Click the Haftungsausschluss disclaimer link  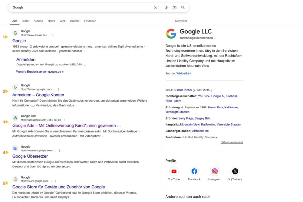(232, 142)
